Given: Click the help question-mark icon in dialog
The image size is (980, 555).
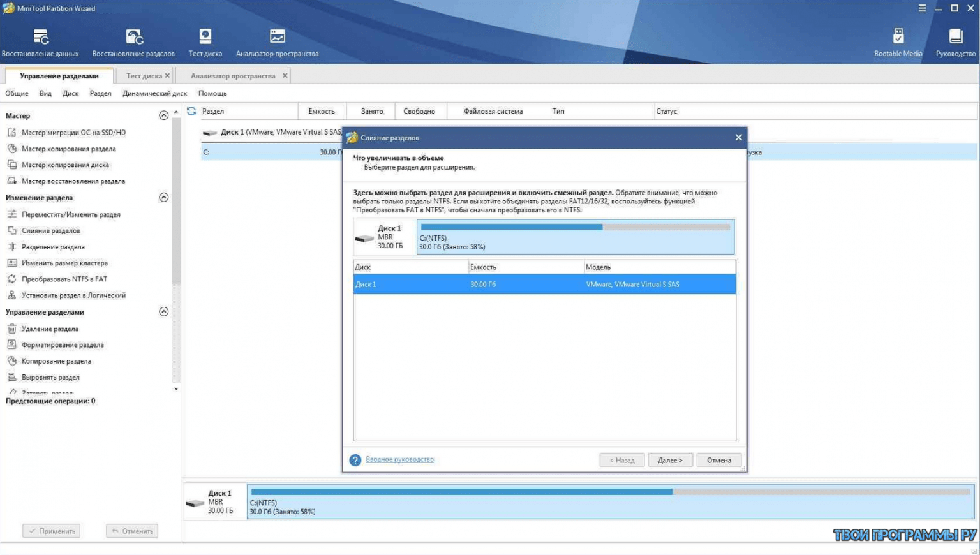Looking at the screenshot, I should (x=355, y=460).
